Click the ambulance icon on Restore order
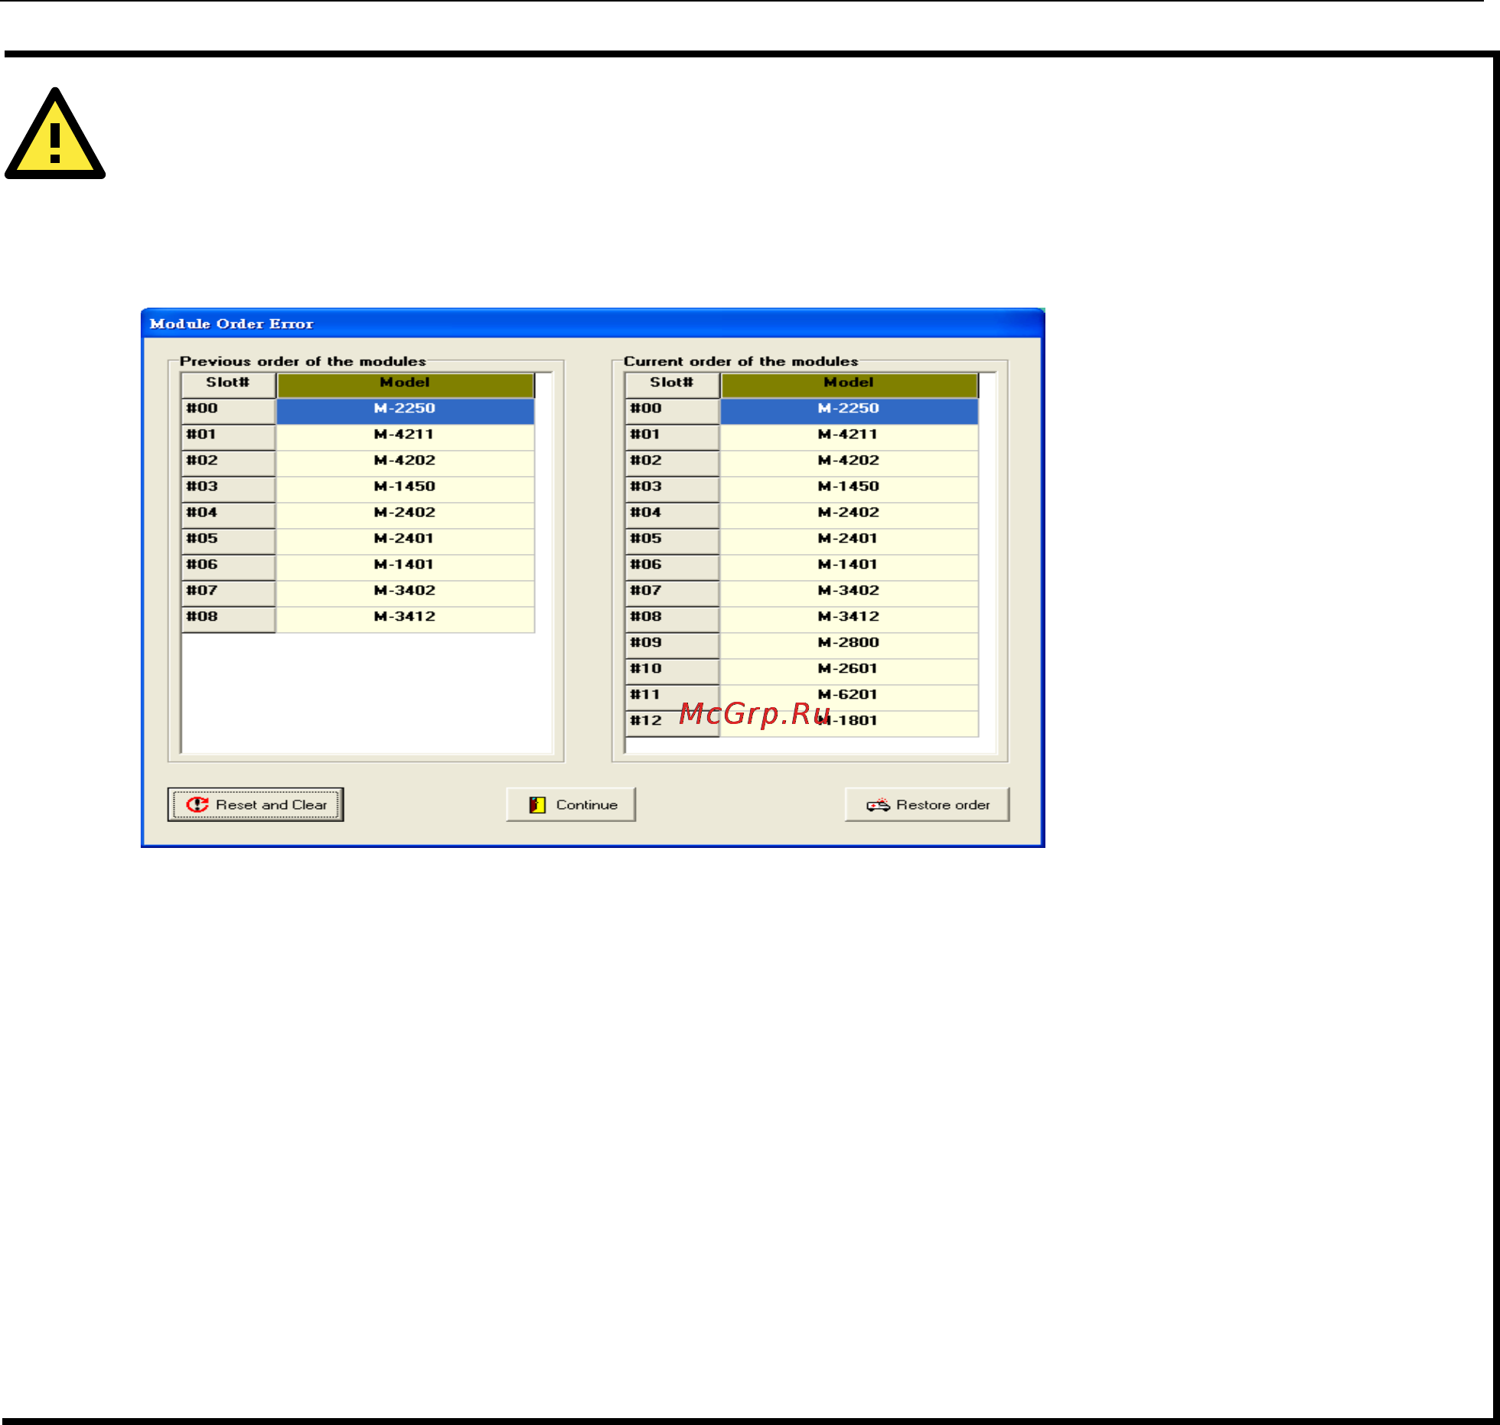1500x1425 pixels. point(878,805)
